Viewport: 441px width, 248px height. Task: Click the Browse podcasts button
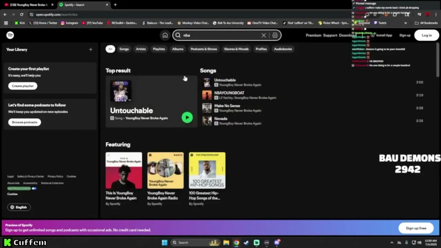(x=24, y=122)
